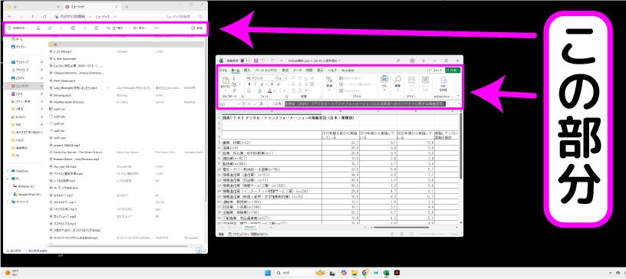Click the Rename icon in Explorer toolbar

coord(73,28)
